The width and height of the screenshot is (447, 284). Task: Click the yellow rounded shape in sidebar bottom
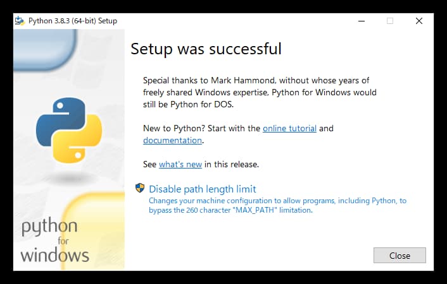[x=93, y=231]
